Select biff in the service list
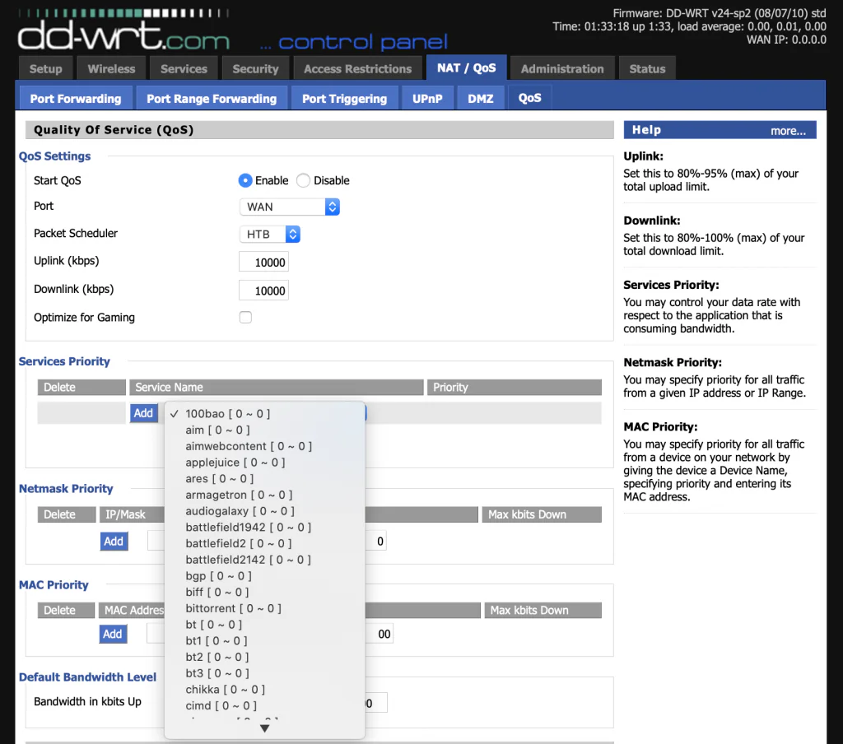 (x=264, y=592)
